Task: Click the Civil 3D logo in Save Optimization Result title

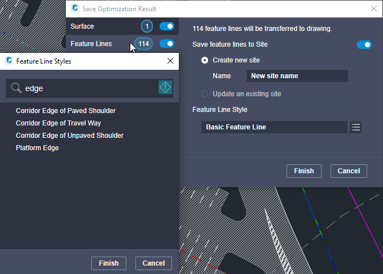Action: tap(75, 8)
